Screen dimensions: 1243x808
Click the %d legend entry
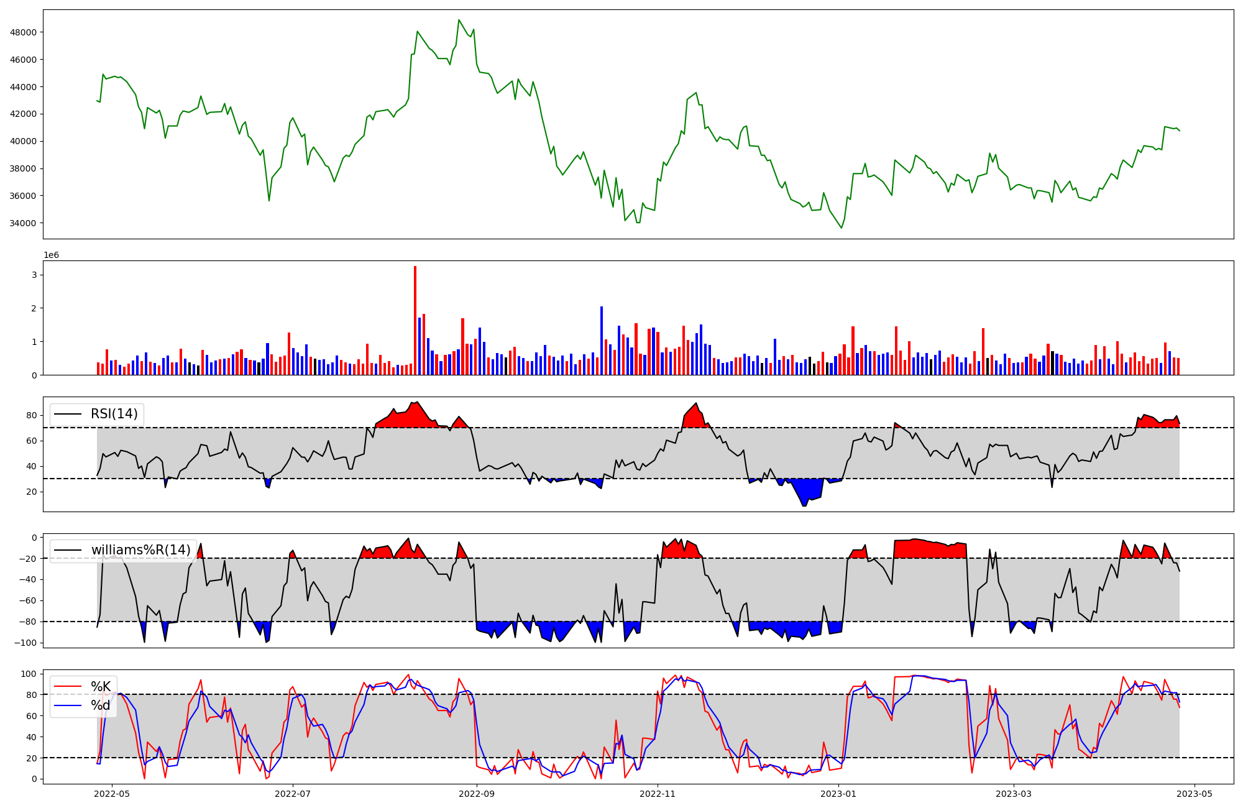[x=101, y=705]
